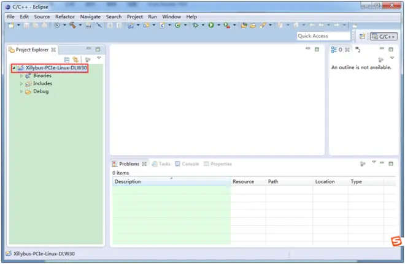Click the New C source file icon
405x264 pixels.
(162, 25)
